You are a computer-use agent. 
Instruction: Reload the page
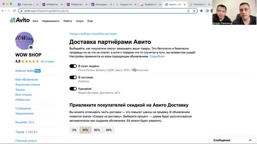tap(14, 11)
